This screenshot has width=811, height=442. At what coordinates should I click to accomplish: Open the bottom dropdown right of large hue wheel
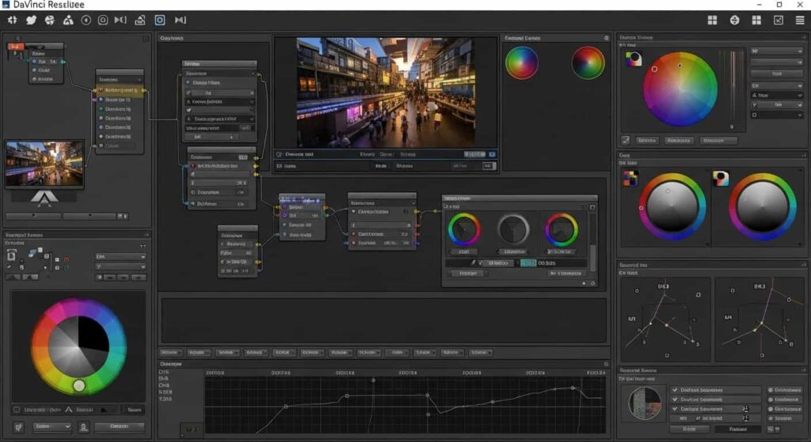click(776, 115)
